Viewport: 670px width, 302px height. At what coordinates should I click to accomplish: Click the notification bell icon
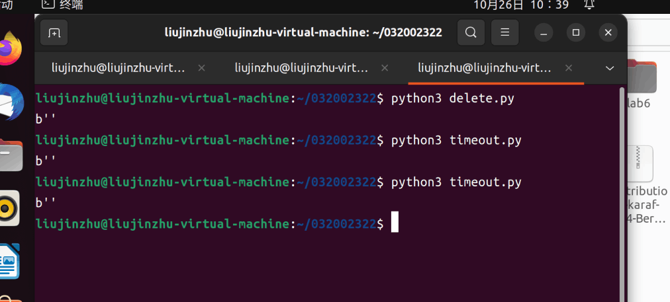tap(589, 5)
